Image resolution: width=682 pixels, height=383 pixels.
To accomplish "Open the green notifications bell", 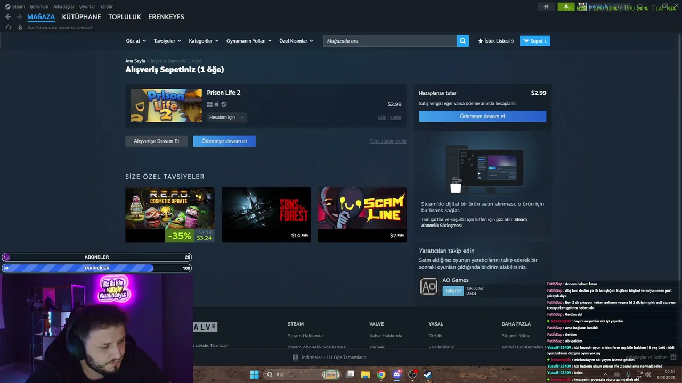I will tap(566, 7).
